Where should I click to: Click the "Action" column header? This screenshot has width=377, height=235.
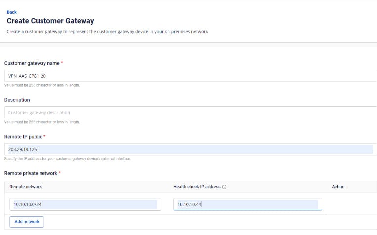338,187
